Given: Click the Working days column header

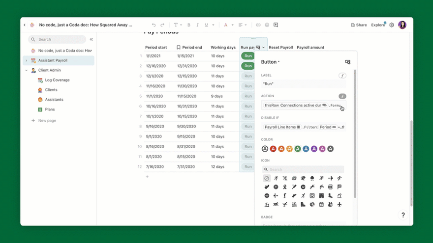Looking at the screenshot, I should 223,48.
